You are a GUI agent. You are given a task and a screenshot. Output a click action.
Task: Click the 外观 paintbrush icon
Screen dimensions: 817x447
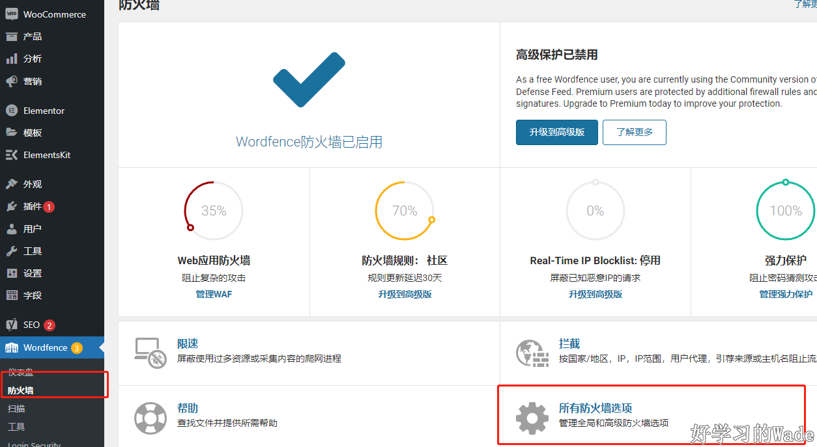(x=12, y=184)
